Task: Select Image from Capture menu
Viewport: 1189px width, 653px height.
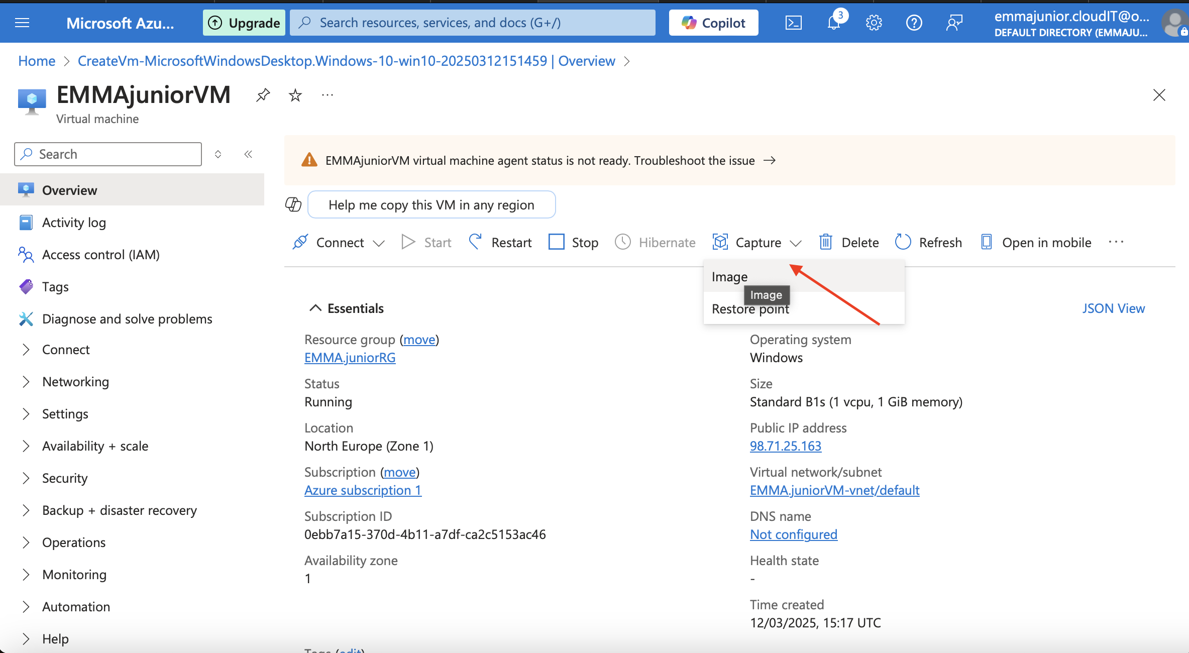Action: (804, 277)
